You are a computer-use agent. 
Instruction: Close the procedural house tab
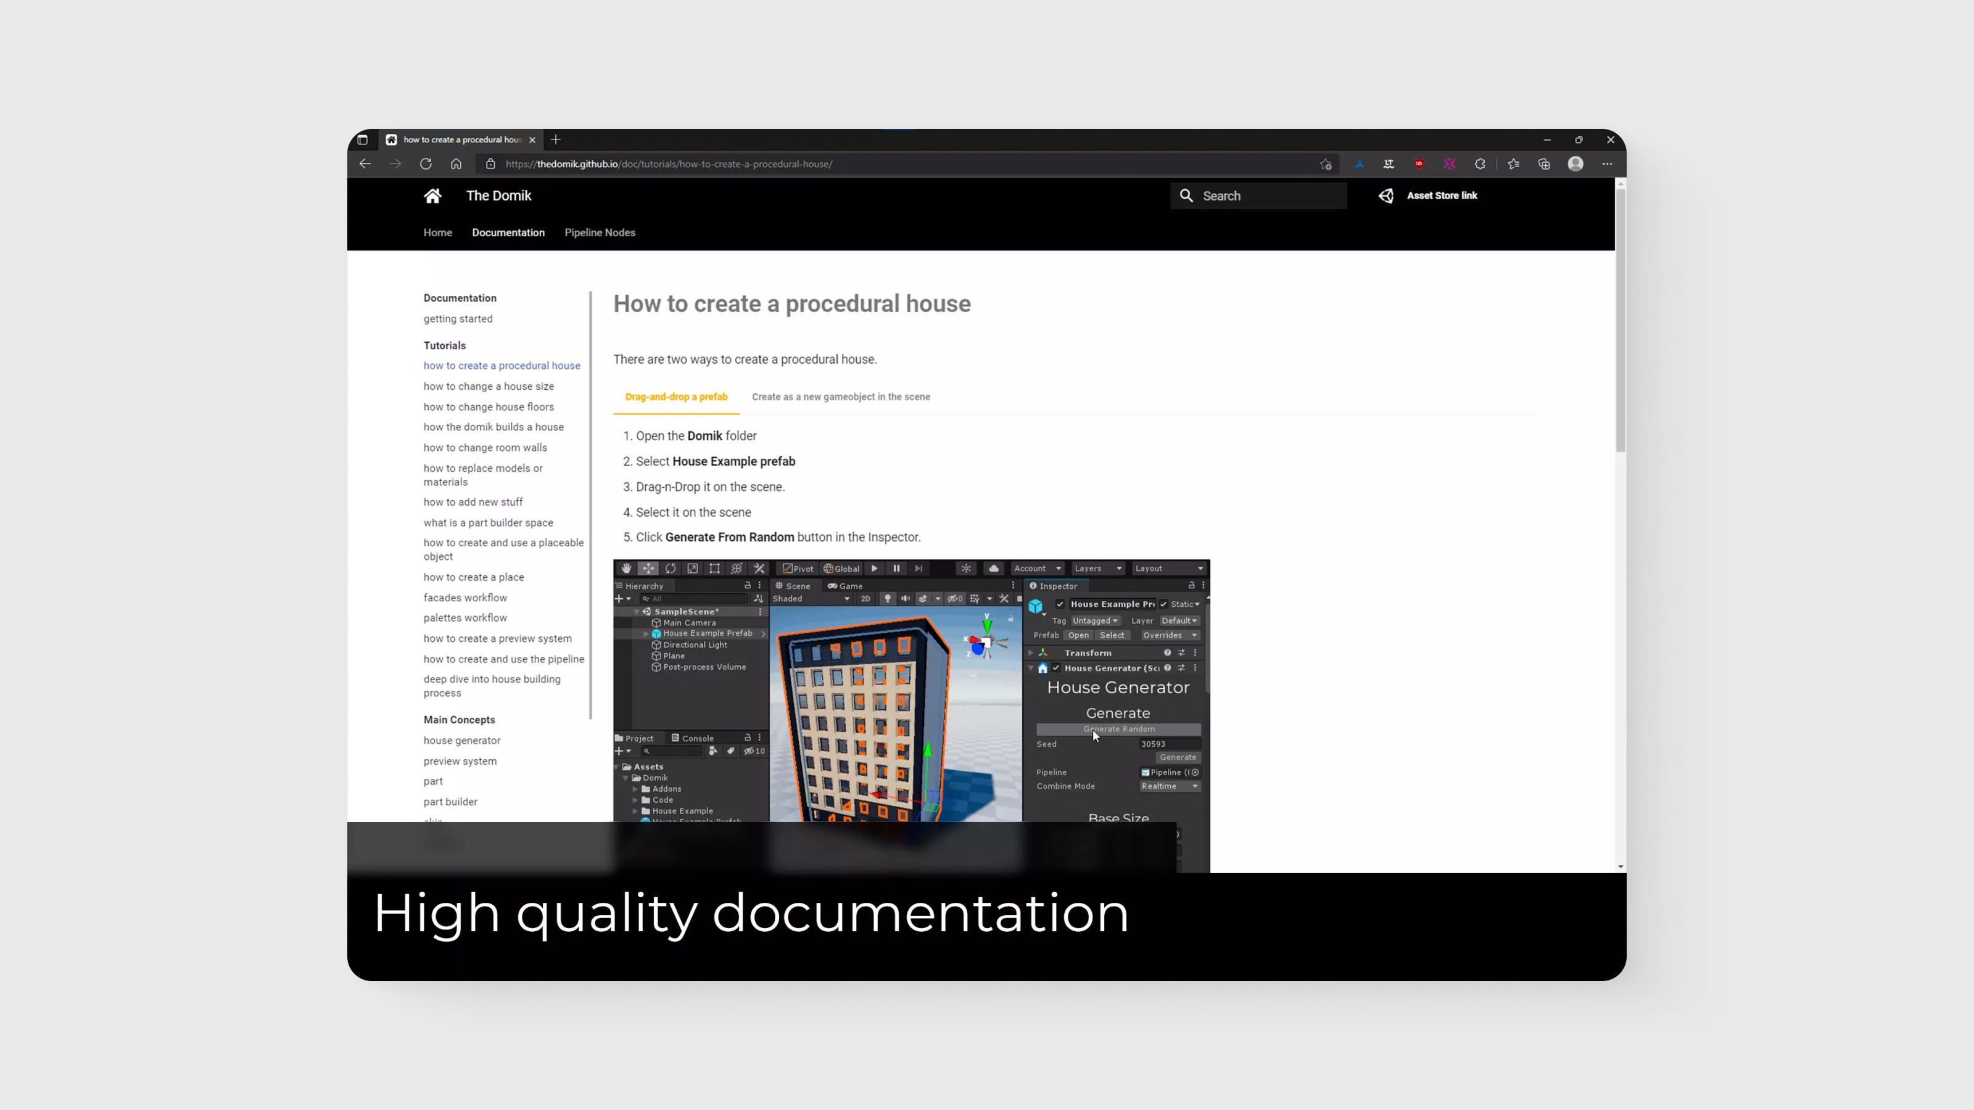[x=532, y=139]
